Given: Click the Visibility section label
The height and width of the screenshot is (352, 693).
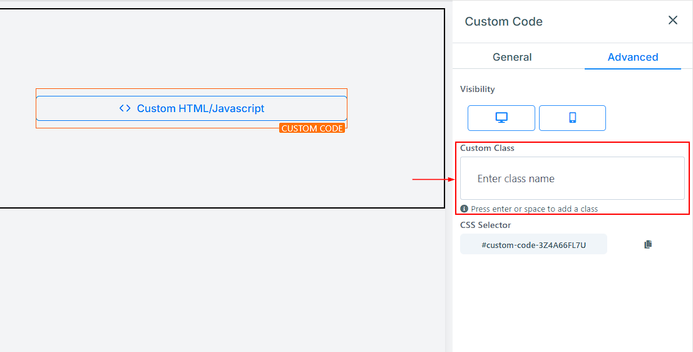Looking at the screenshot, I should pyautogui.click(x=477, y=89).
